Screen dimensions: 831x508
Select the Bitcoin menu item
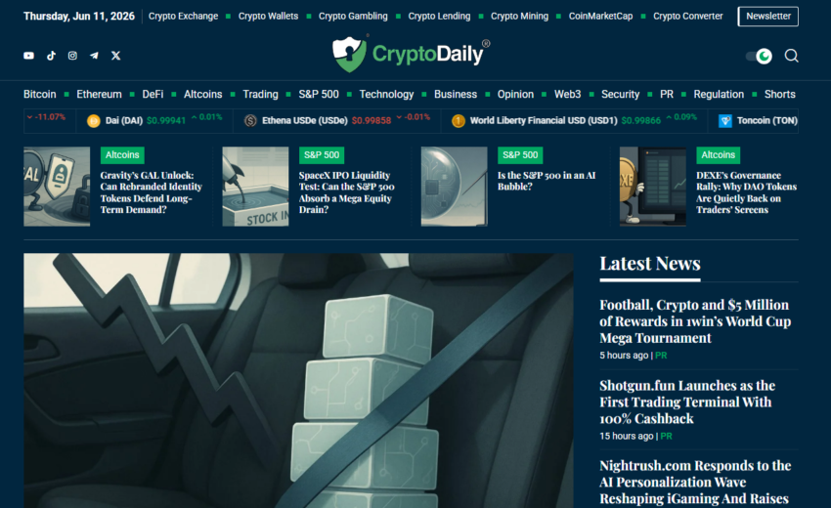(x=40, y=95)
